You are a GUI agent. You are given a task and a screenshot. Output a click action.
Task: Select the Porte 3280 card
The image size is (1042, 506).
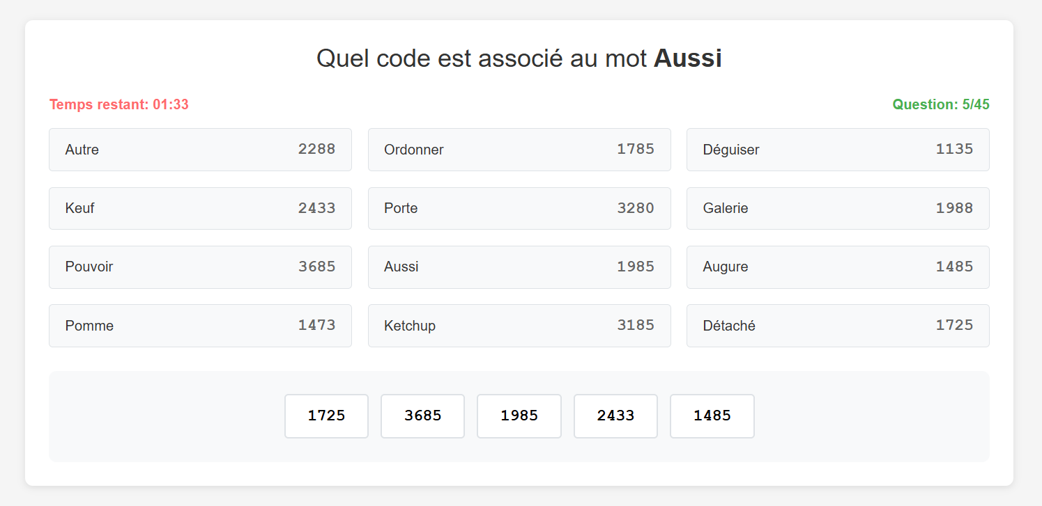click(x=519, y=208)
